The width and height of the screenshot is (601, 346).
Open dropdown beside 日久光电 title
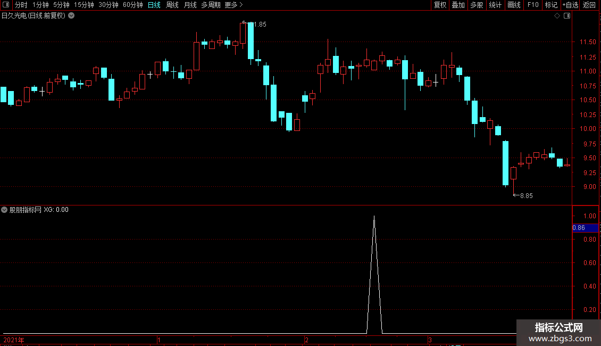click(71, 16)
